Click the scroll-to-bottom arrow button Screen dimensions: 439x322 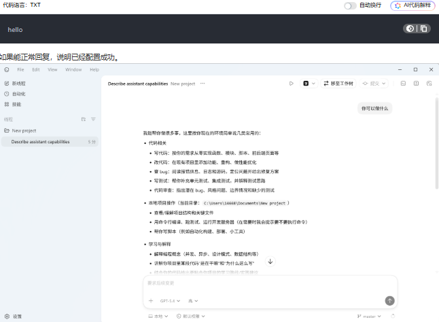(270, 262)
